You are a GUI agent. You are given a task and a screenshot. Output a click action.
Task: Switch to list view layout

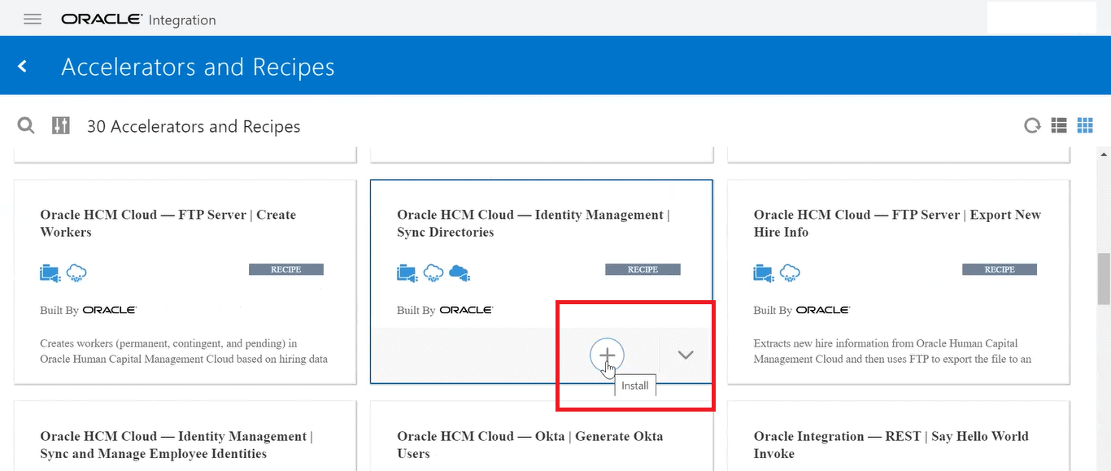(x=1058, y=125)
